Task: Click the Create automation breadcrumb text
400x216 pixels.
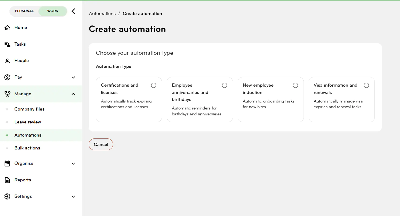Action: (142, 14)
